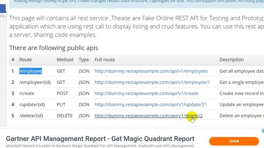Image resolution: width=264 pixels, height=148 pixels.
Task: Click the Description column header
Action: click(x=231, y=60)
